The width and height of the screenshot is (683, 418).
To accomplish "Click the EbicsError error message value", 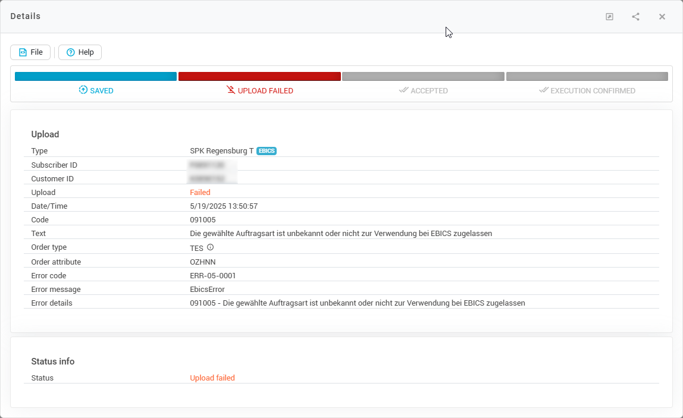I will (207, 290).
